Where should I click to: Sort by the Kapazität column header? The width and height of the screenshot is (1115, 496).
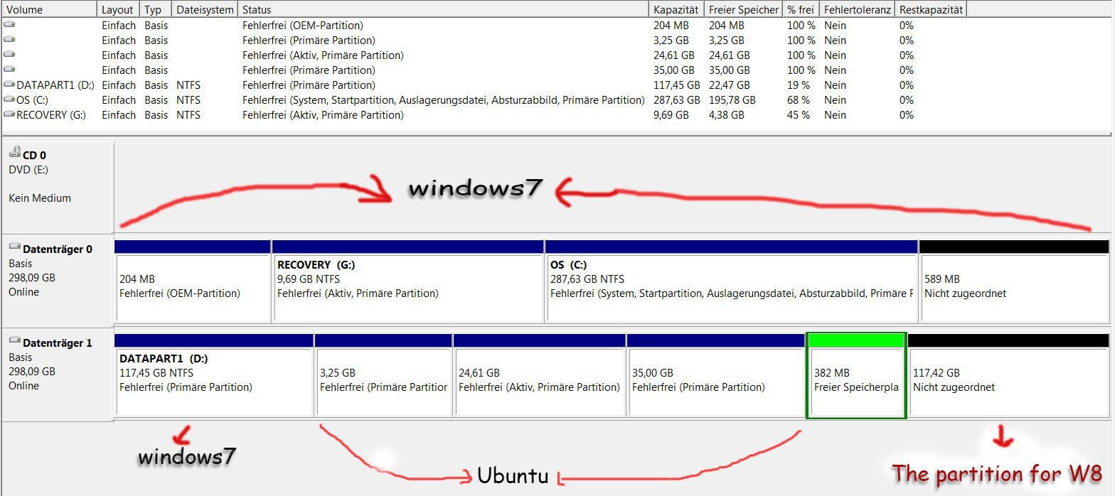tap(676, 10)
